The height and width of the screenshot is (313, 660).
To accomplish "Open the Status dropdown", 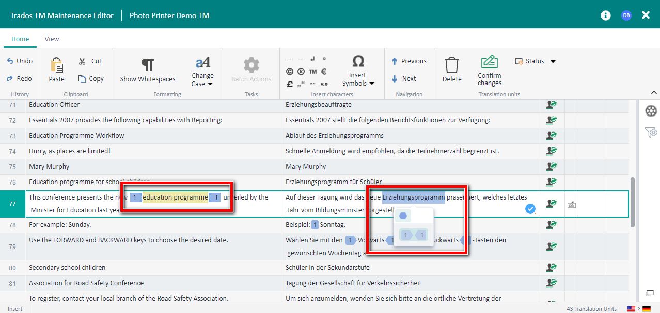I will point(535,61).
